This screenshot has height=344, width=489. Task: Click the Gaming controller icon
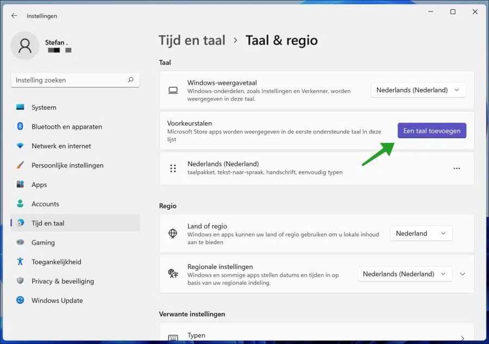[x=20, y=242]
